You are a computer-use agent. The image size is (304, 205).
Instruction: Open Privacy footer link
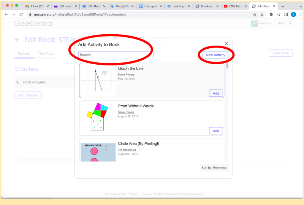(x=134, y=194)
